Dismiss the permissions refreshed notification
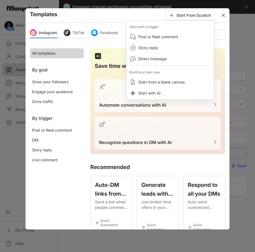The image size is (255, 252). tap(246, 7)
